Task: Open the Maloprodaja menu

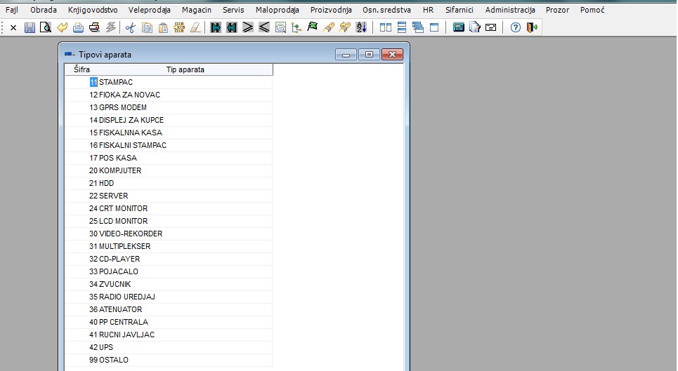Action: click(278, 10)
